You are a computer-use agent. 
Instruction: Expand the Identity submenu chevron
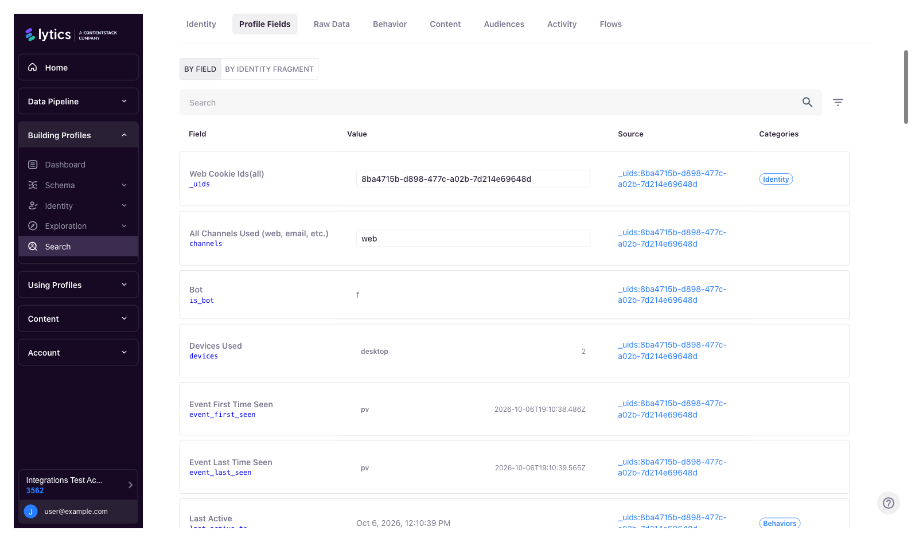click(124, 205)
